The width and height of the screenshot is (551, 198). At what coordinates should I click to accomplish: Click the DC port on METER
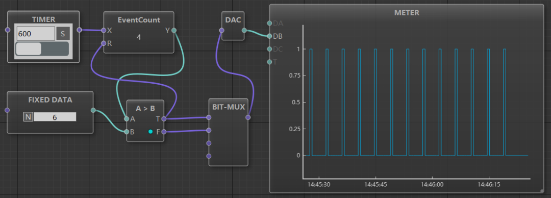click(269, 49)
